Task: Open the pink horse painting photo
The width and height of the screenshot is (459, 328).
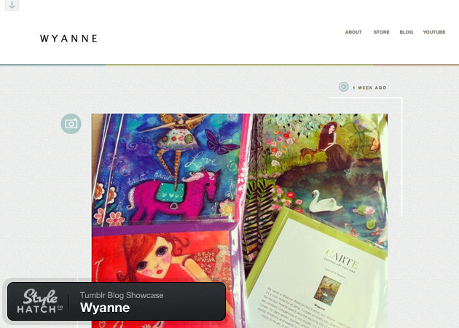Action: (x=167, y=170)
